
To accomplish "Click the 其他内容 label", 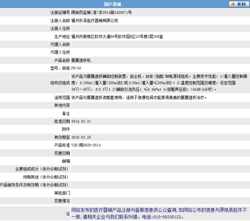I will (x=62, y=105).
